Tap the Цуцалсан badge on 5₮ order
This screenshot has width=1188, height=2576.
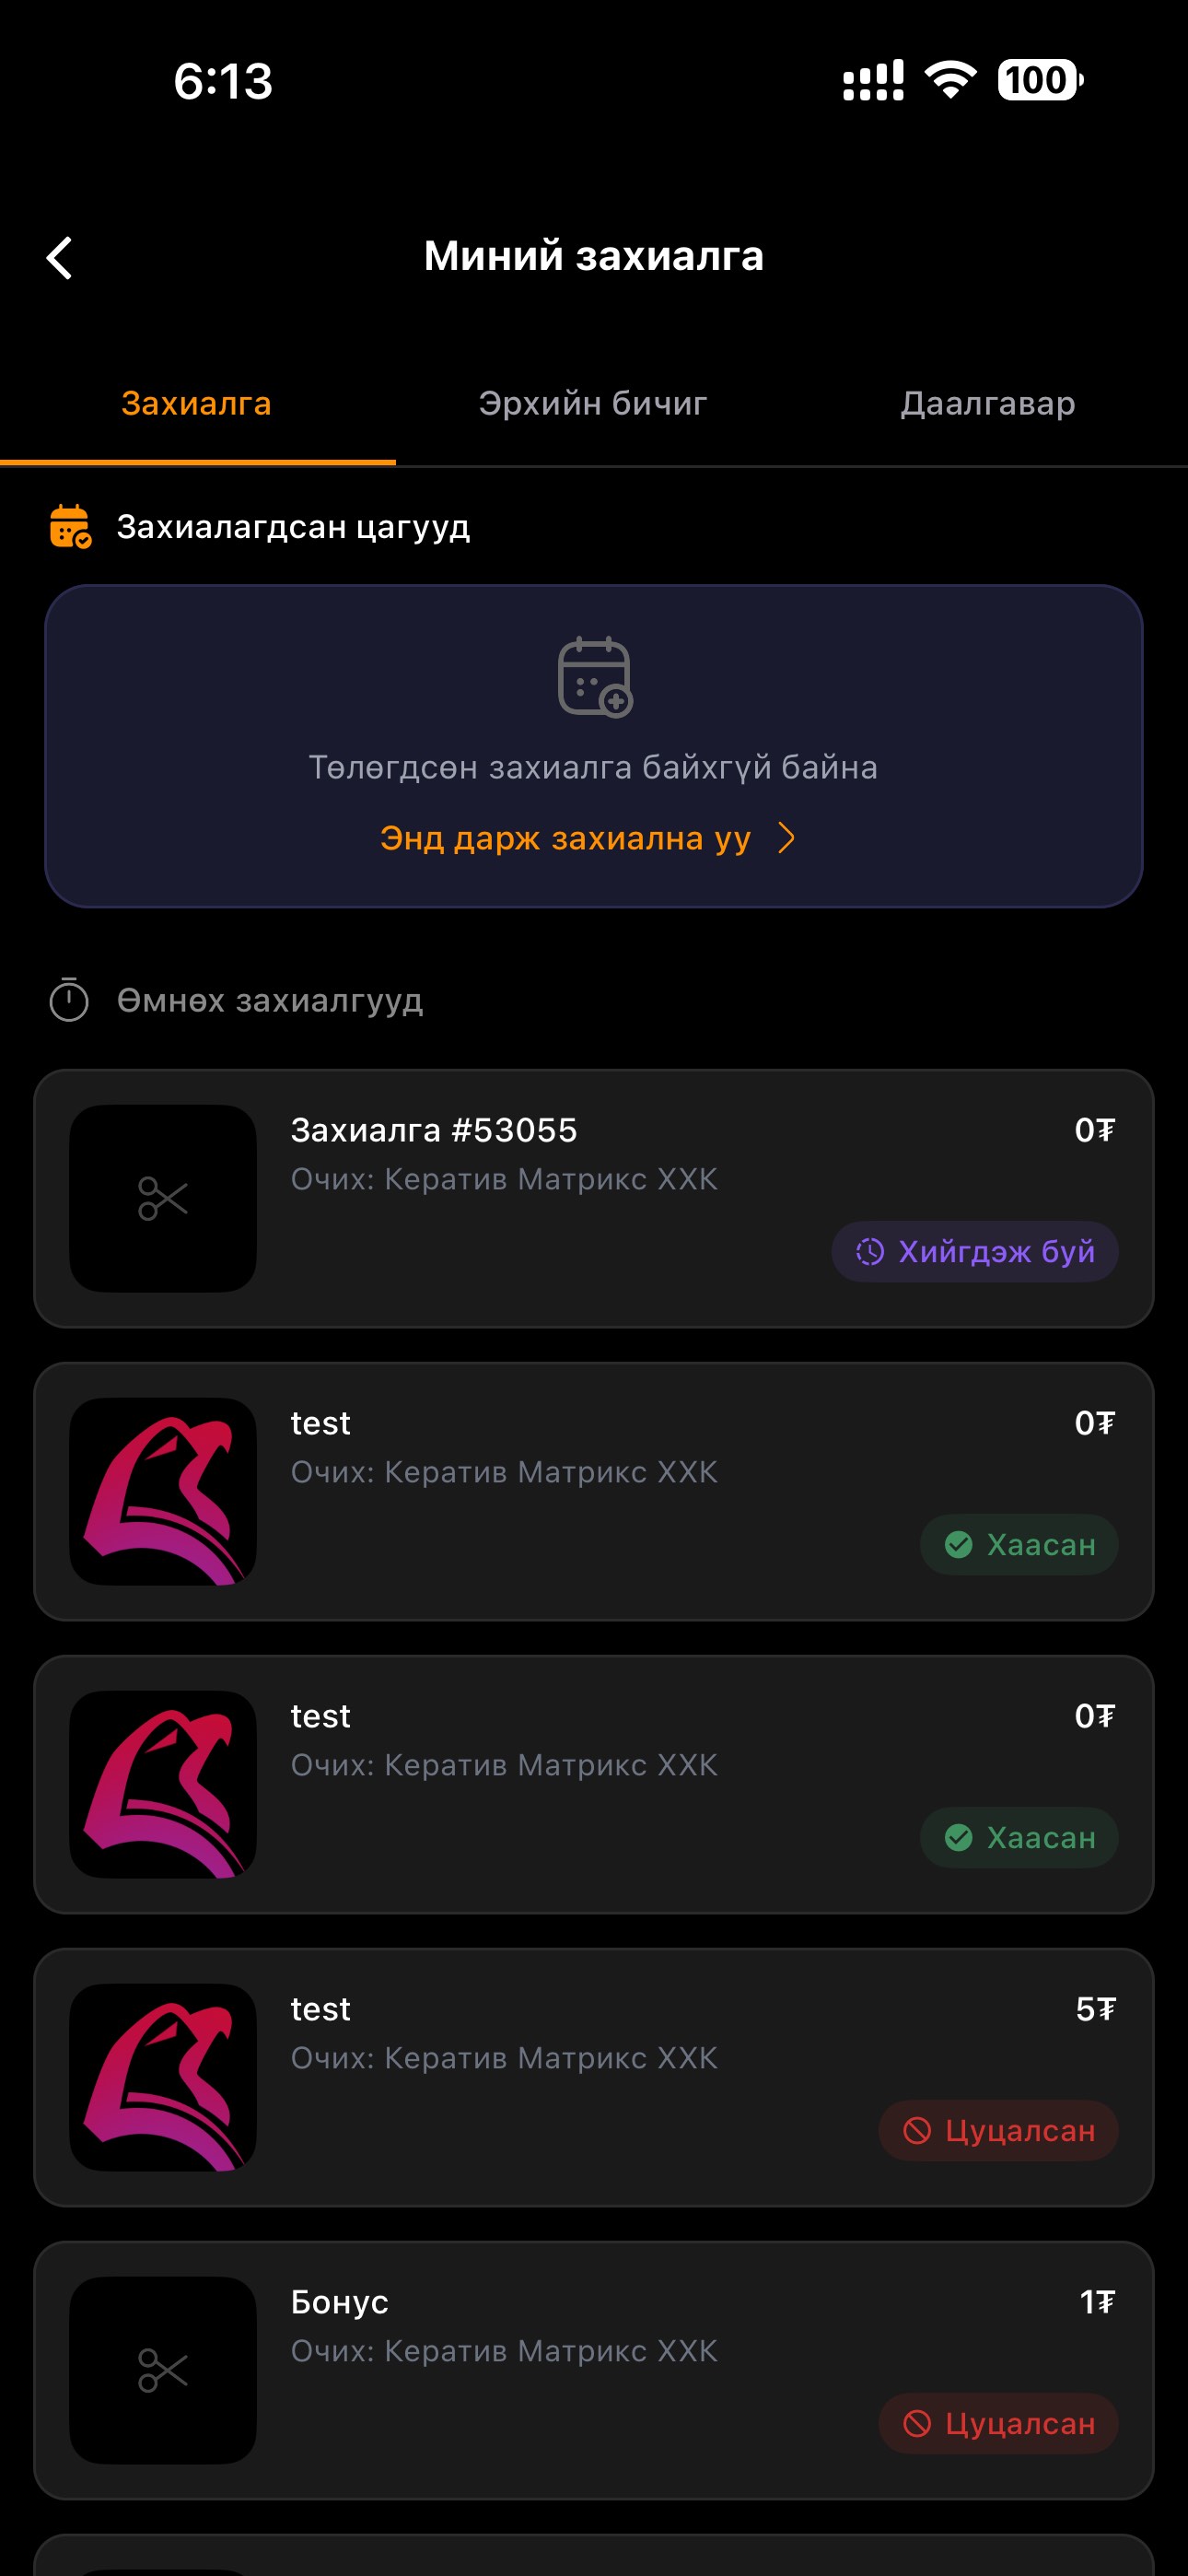pyautogui.click(x=998, y=2130)
